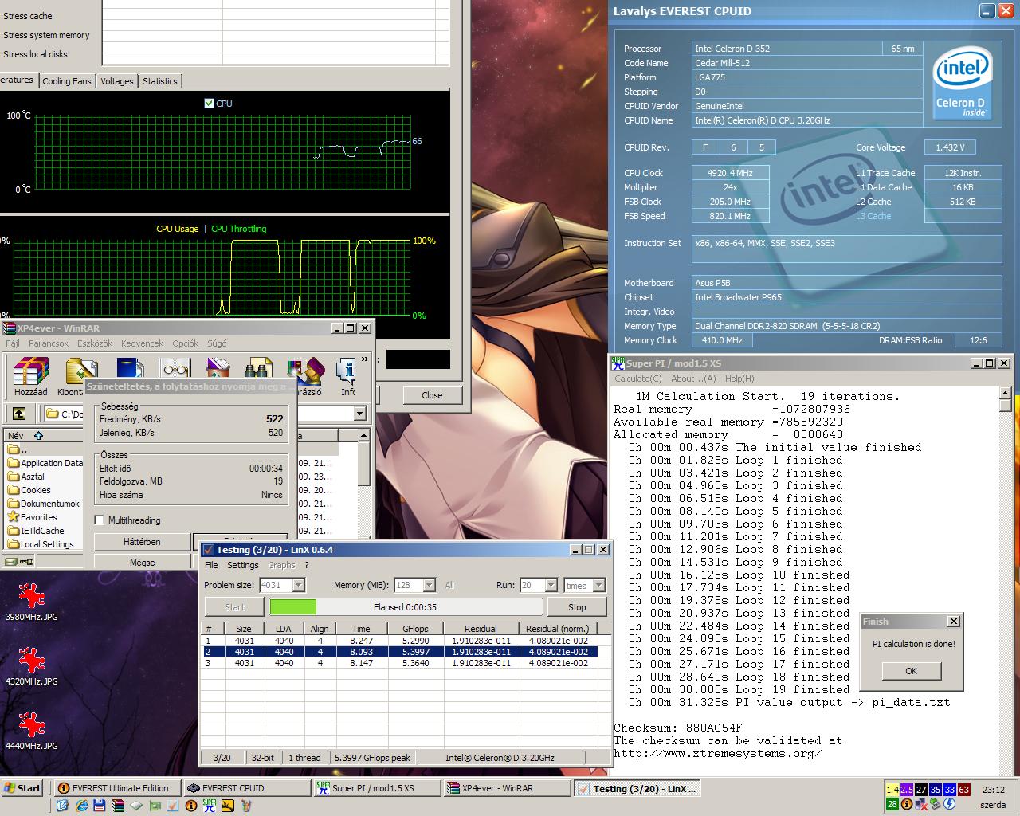Click the up-folder arrow icon in WinRAR
Viewport: 1020px width, 816px height.
point(19,414)
